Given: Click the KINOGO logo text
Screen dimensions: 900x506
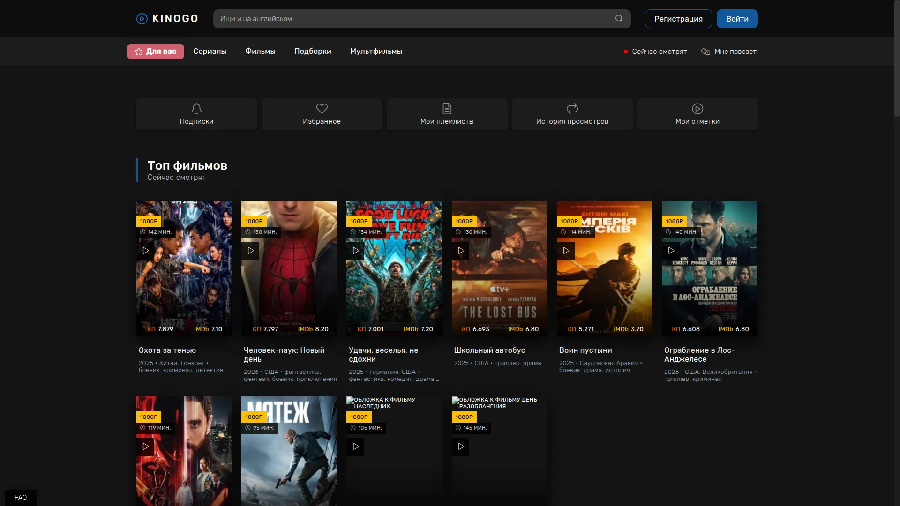Looking at the screenshot, I should tap(175, 19).
